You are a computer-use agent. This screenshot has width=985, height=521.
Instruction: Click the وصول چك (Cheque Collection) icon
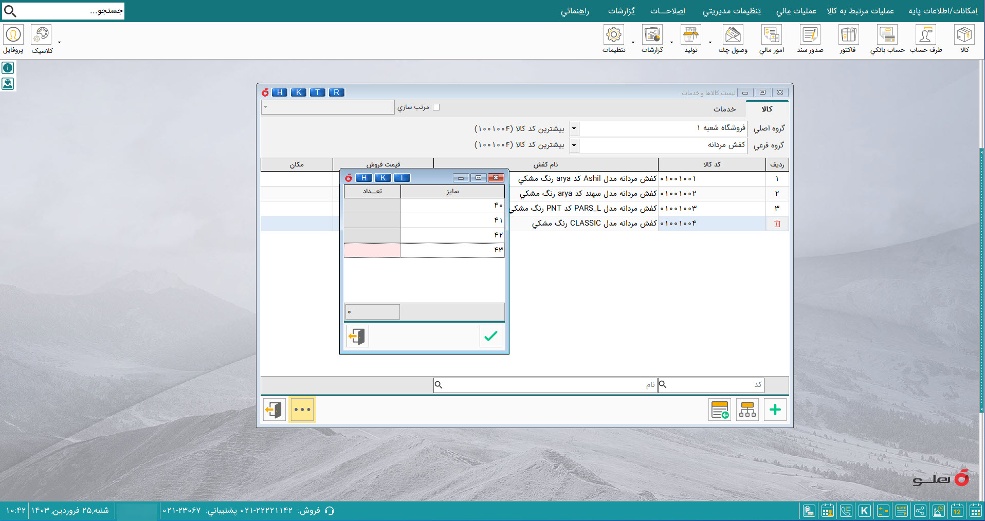pyautogui.click(x=733, y=39)
